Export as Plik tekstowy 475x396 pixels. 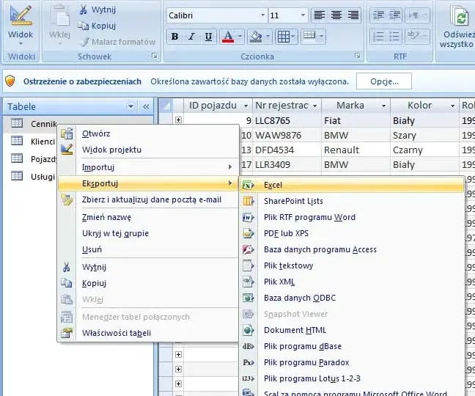[x=352, y=265]
